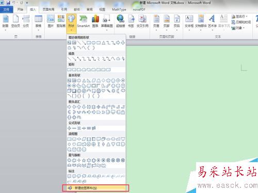Open the WordArt (艺术字) dropdown

[212, 23]
